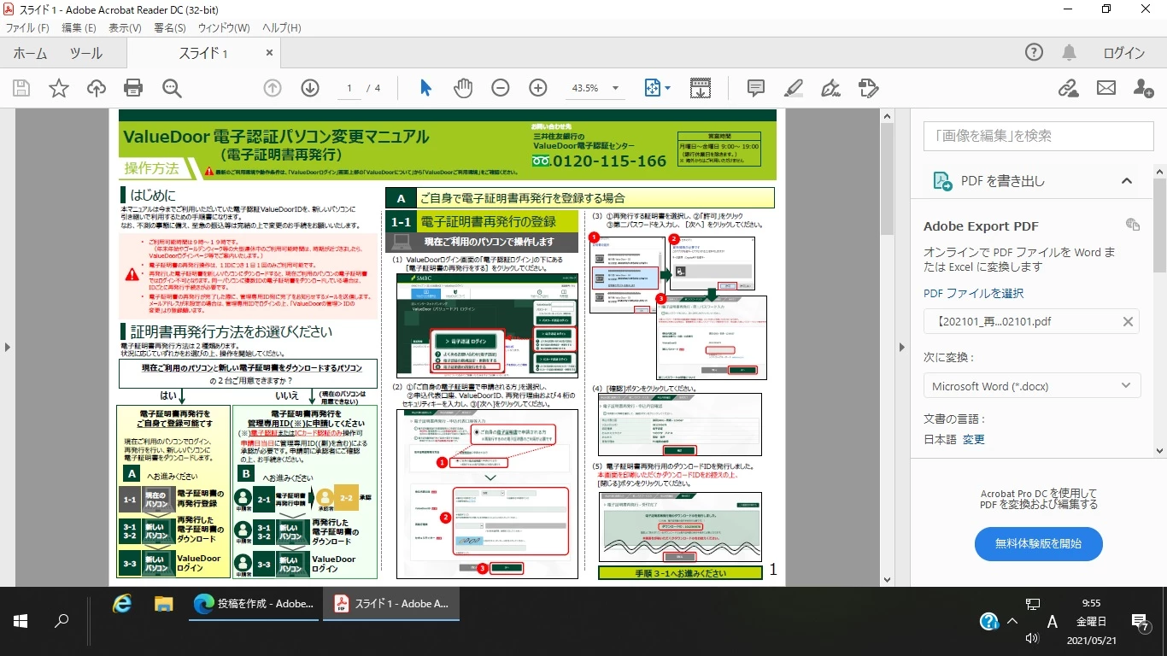Screen dimensions: 1167x656
Task: Open the find text magnifier icon
Action: tap(172, 88)
